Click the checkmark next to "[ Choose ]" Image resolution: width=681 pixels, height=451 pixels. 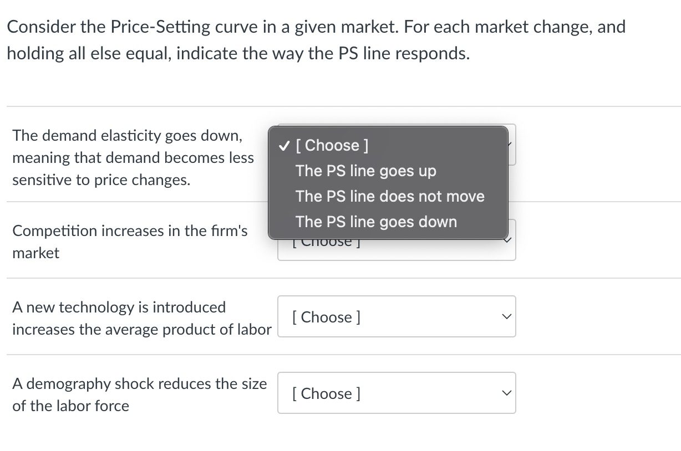(x=283, y=145)
